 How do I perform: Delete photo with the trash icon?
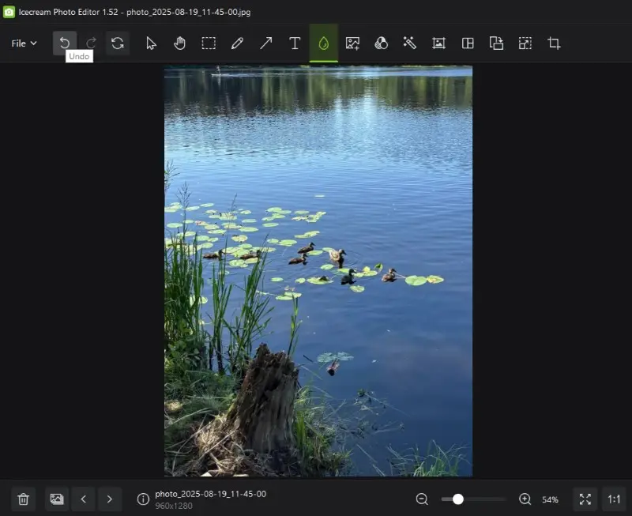coord(24,499)
